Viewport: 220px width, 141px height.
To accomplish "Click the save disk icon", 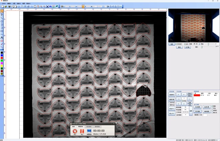I will 9,7.
